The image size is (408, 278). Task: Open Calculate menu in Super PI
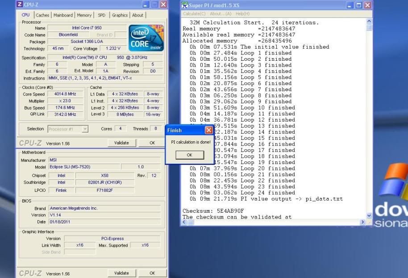point(194,13)
